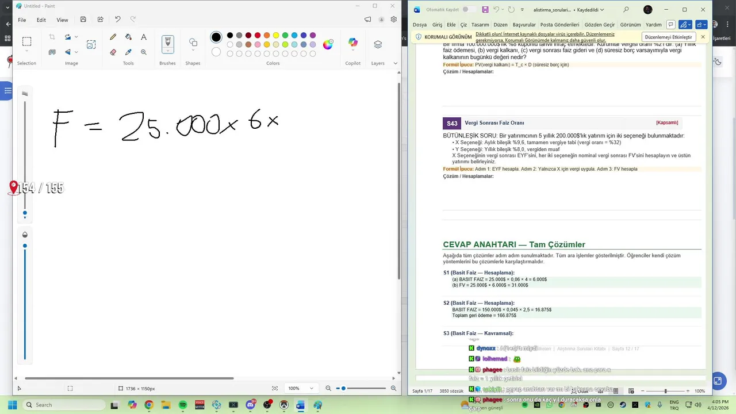Image resolution: width=736 pixels, height=414 pixels.
Task: Click the Undo arrow in Paint
Action: coord(117,20)
